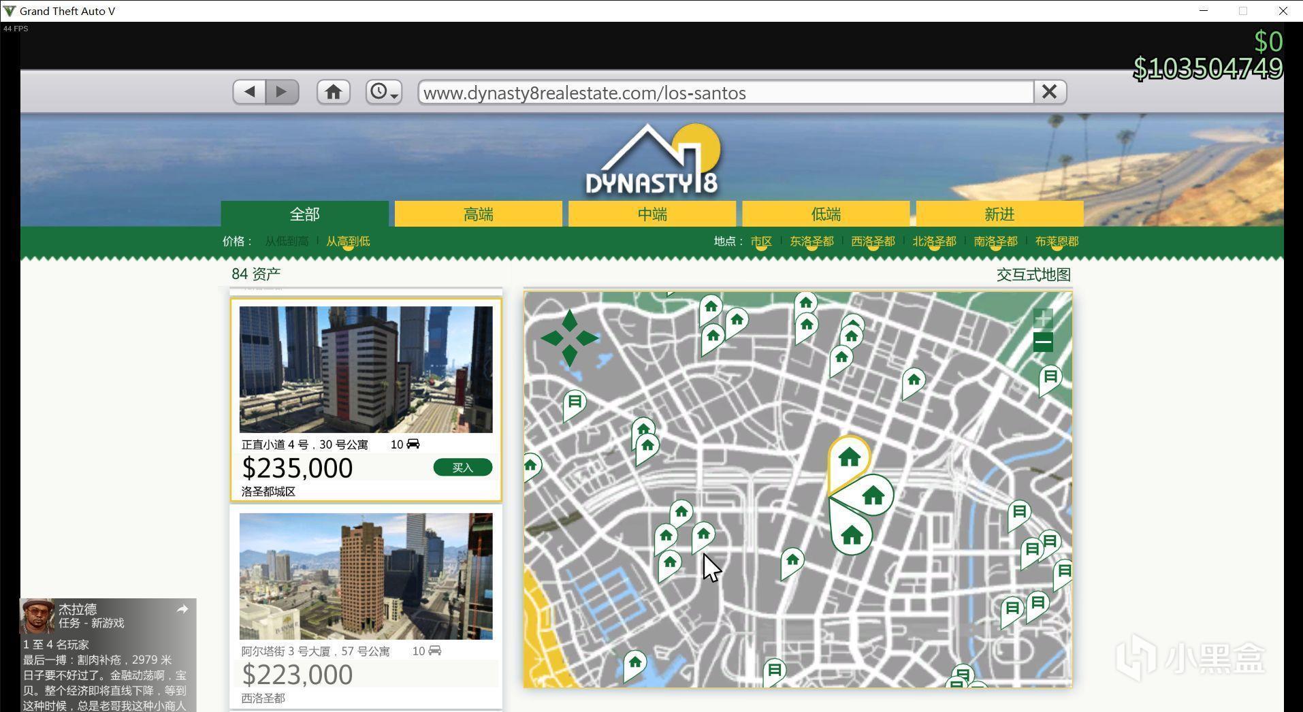1303x712 pixels.
Task: Open the browser history clock dropdown
Action: 384,92
